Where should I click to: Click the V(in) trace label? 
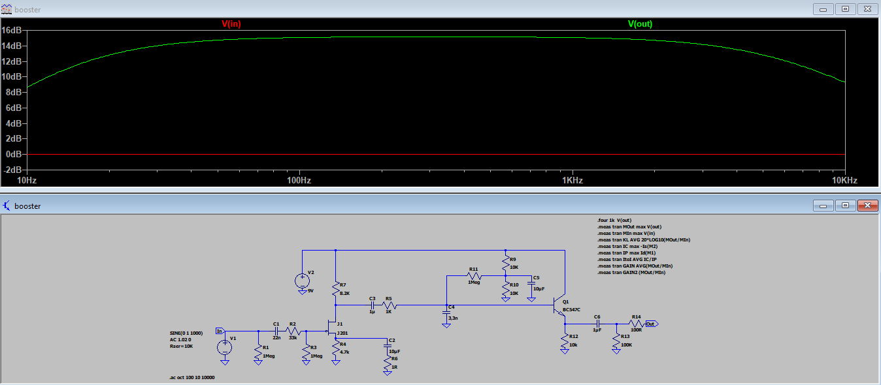tap(231, 24)
